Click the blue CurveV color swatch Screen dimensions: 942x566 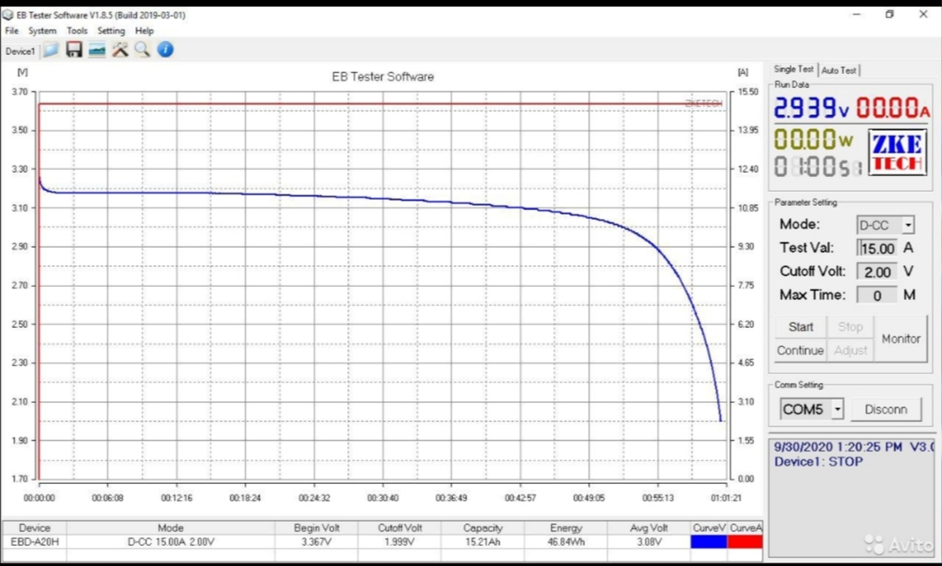(x=708, y=542)
